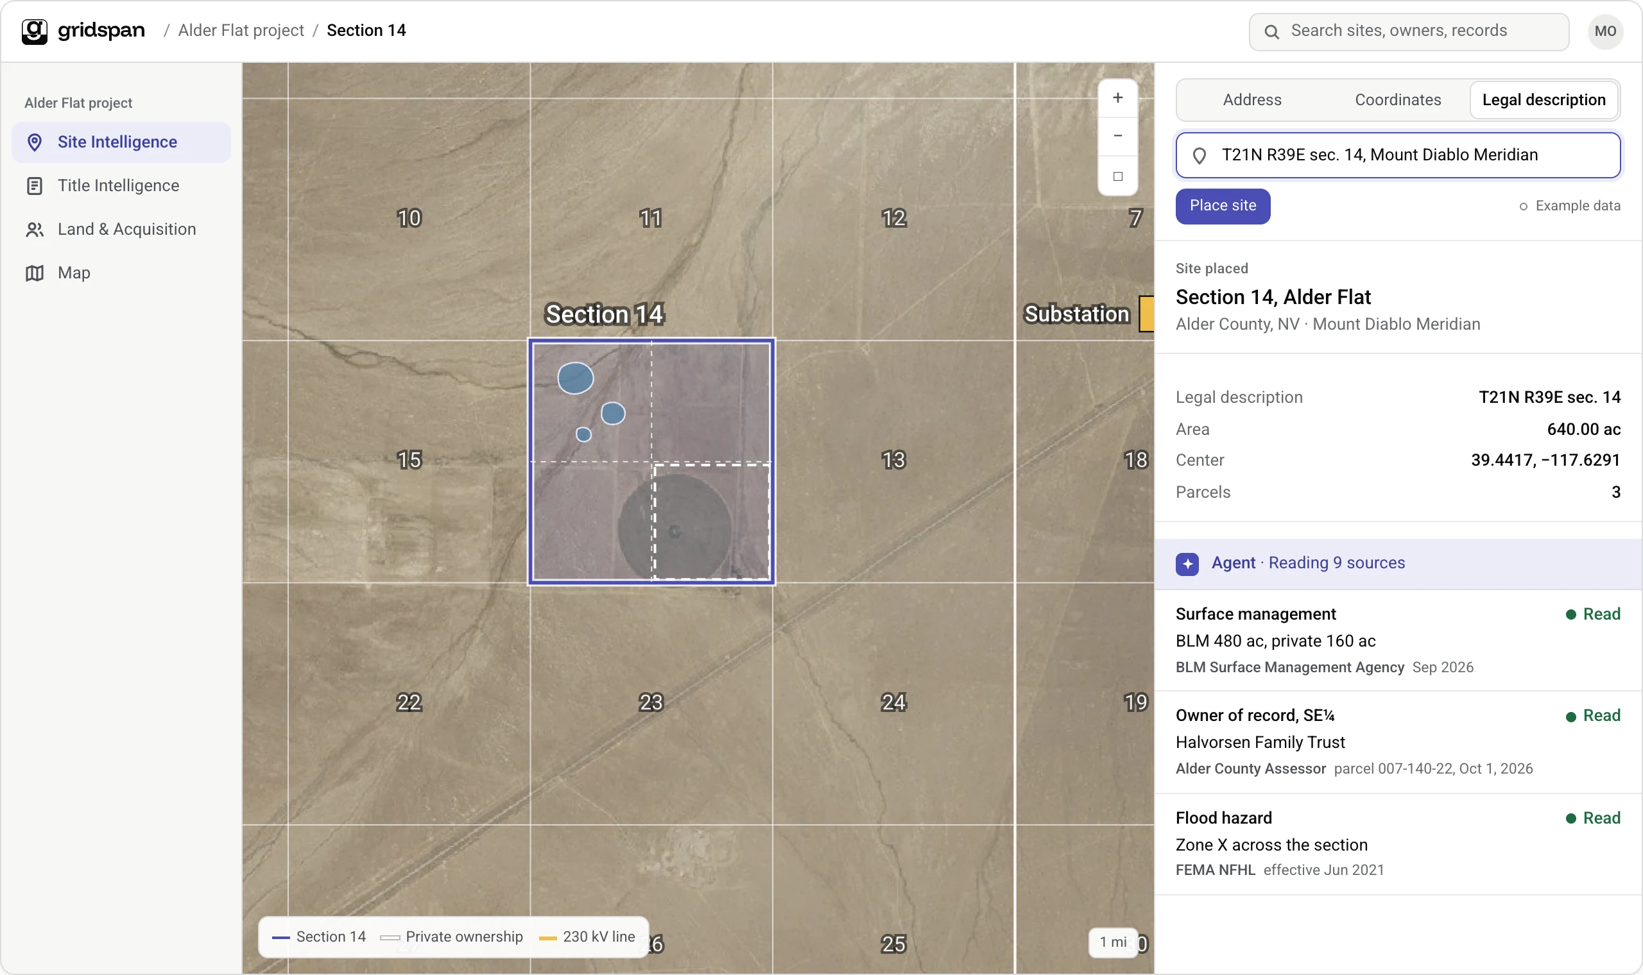Click the largest blue pond marker
The width and height of the screenshot is (1643, 975).
pyautogui.click(x=575, y=378)
